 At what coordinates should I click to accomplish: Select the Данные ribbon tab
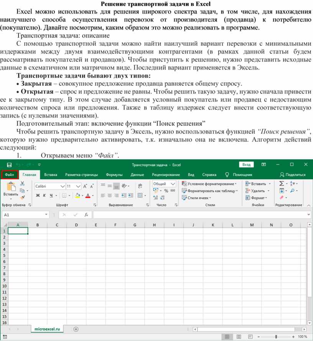click(x=137, y=175)
